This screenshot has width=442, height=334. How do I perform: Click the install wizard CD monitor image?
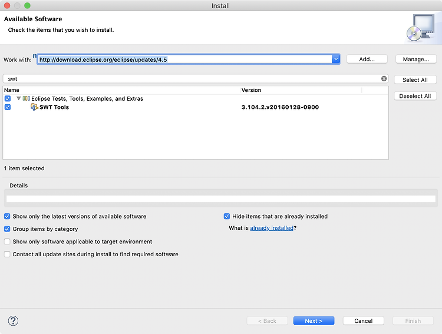[x=421, y=28]
